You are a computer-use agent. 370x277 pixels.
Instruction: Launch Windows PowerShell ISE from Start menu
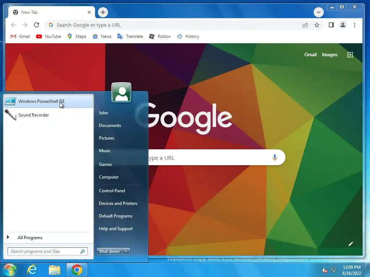click(x=48, y=101)
